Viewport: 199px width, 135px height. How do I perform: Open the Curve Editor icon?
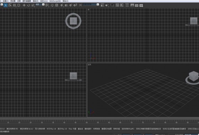(x=117, y=5)
